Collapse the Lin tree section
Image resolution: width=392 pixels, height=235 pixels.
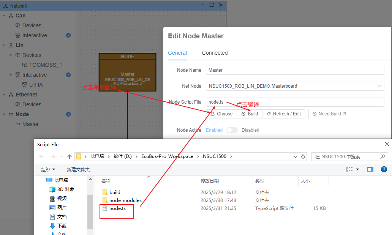pyautogui.click(x=4, y=45)
